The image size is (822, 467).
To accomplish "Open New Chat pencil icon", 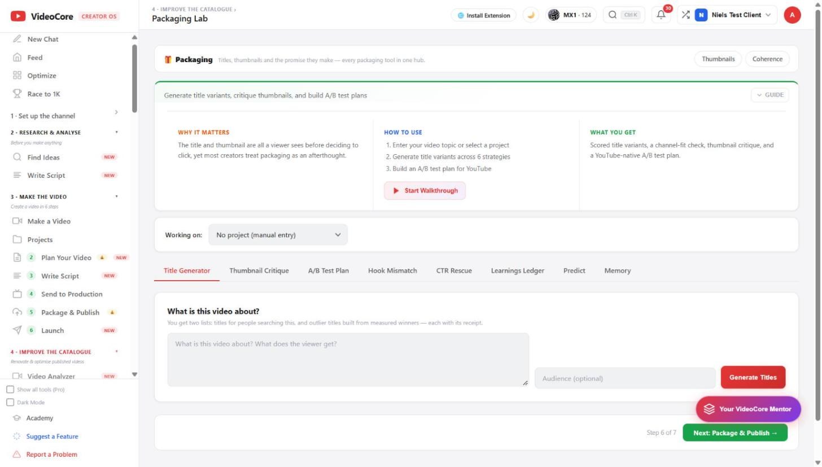I will click(17, 39).
